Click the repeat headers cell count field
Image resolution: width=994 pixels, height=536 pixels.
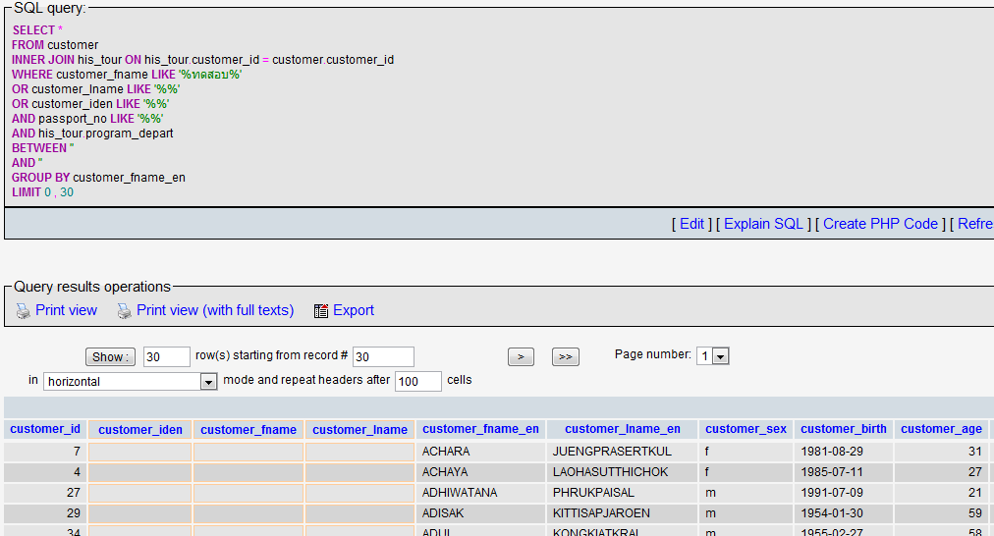coord(417,382)
